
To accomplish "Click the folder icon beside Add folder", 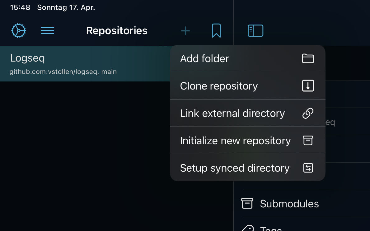I will (308, 58).
